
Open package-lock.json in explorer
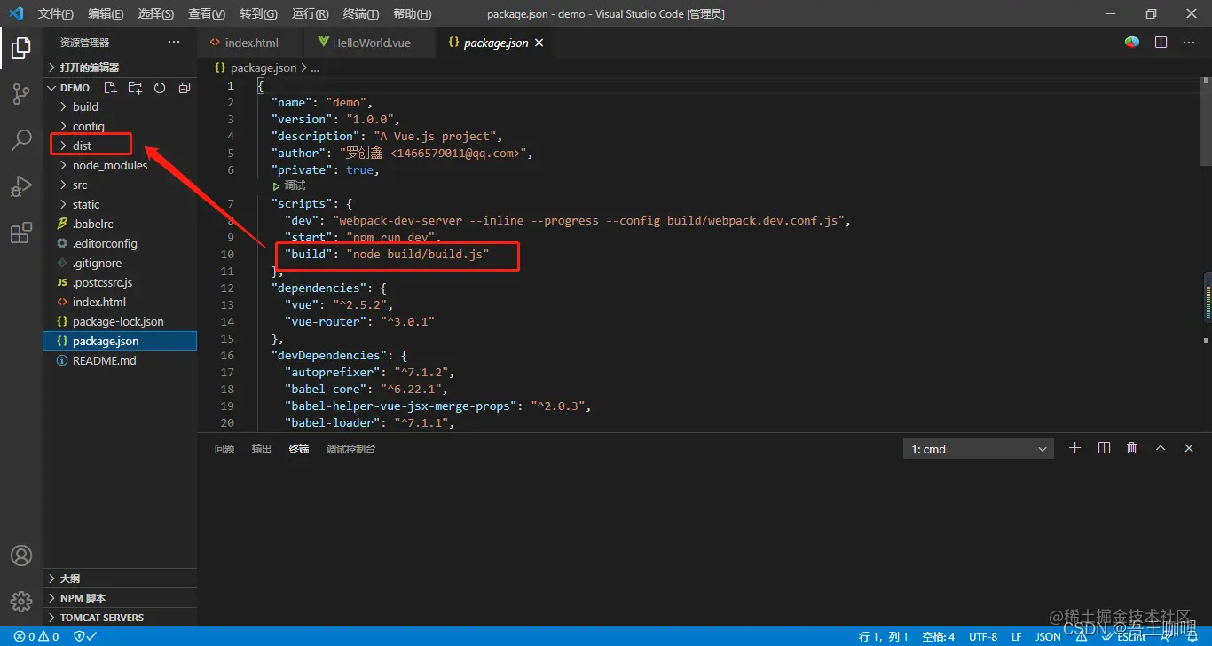(x=120, y=321)
